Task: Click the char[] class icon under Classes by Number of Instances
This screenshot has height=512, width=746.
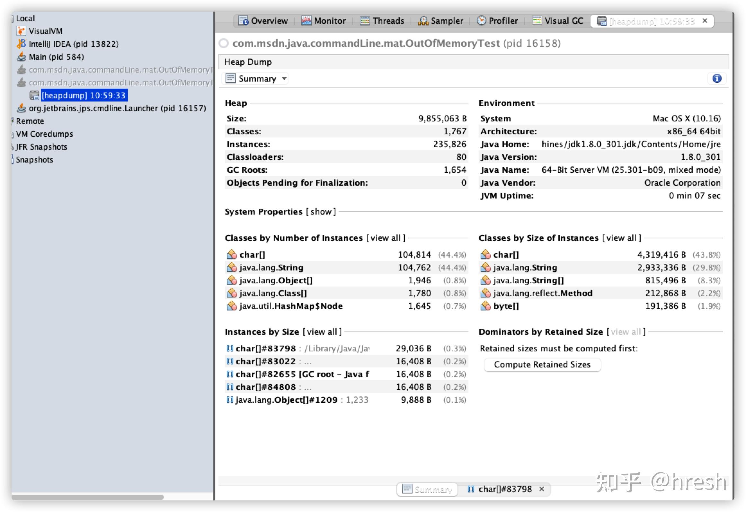Action: (231, 254)
